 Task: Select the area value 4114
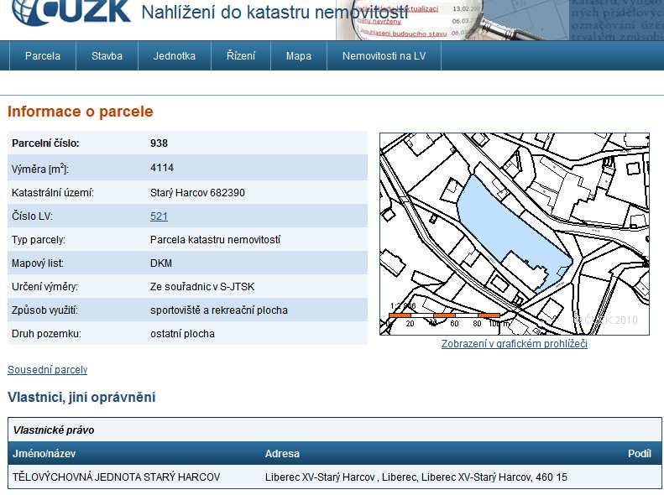(162, 168)
